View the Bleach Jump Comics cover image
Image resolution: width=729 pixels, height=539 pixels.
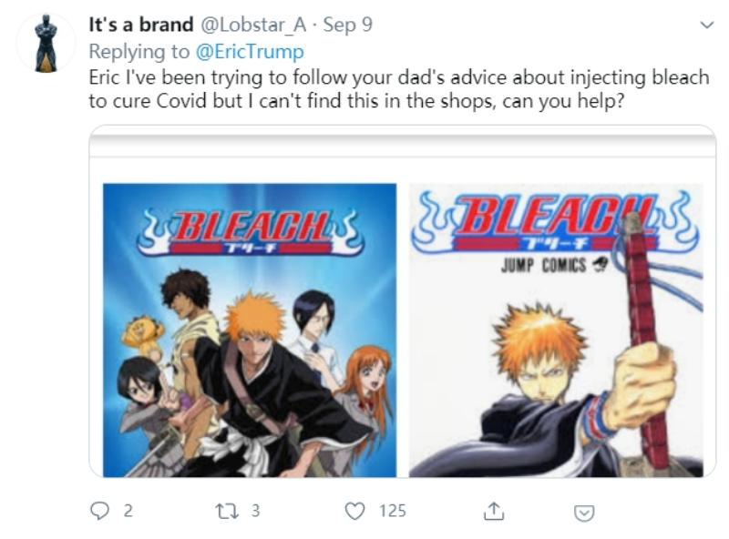click(x=556, y=331)
